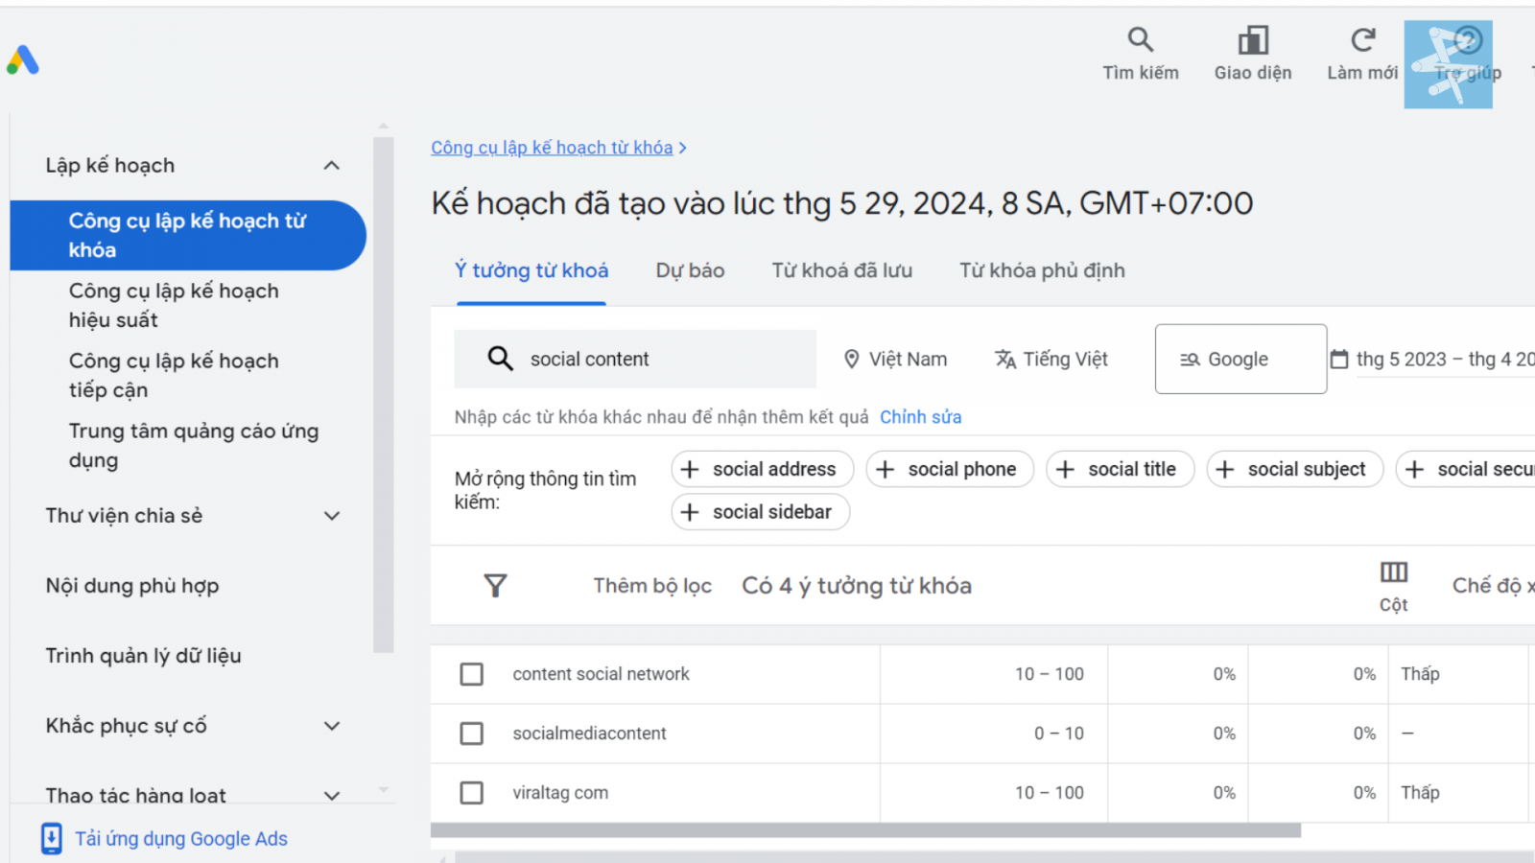Image resolution: width=1535 pixels, height=863 pixels.
Task: Click the Việt Nam location pin icon
Action: [x=851, y=360]
